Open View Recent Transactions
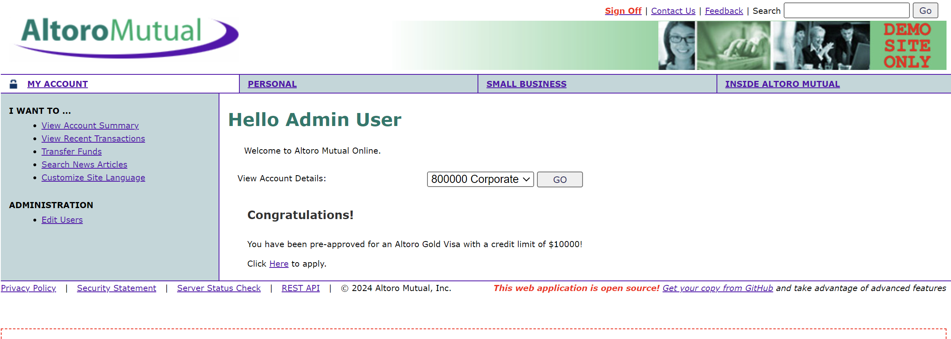The width and height of the screenshot is (951, 339). click(x=93, y=139)
